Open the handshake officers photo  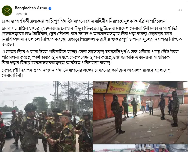pos(46,116)
